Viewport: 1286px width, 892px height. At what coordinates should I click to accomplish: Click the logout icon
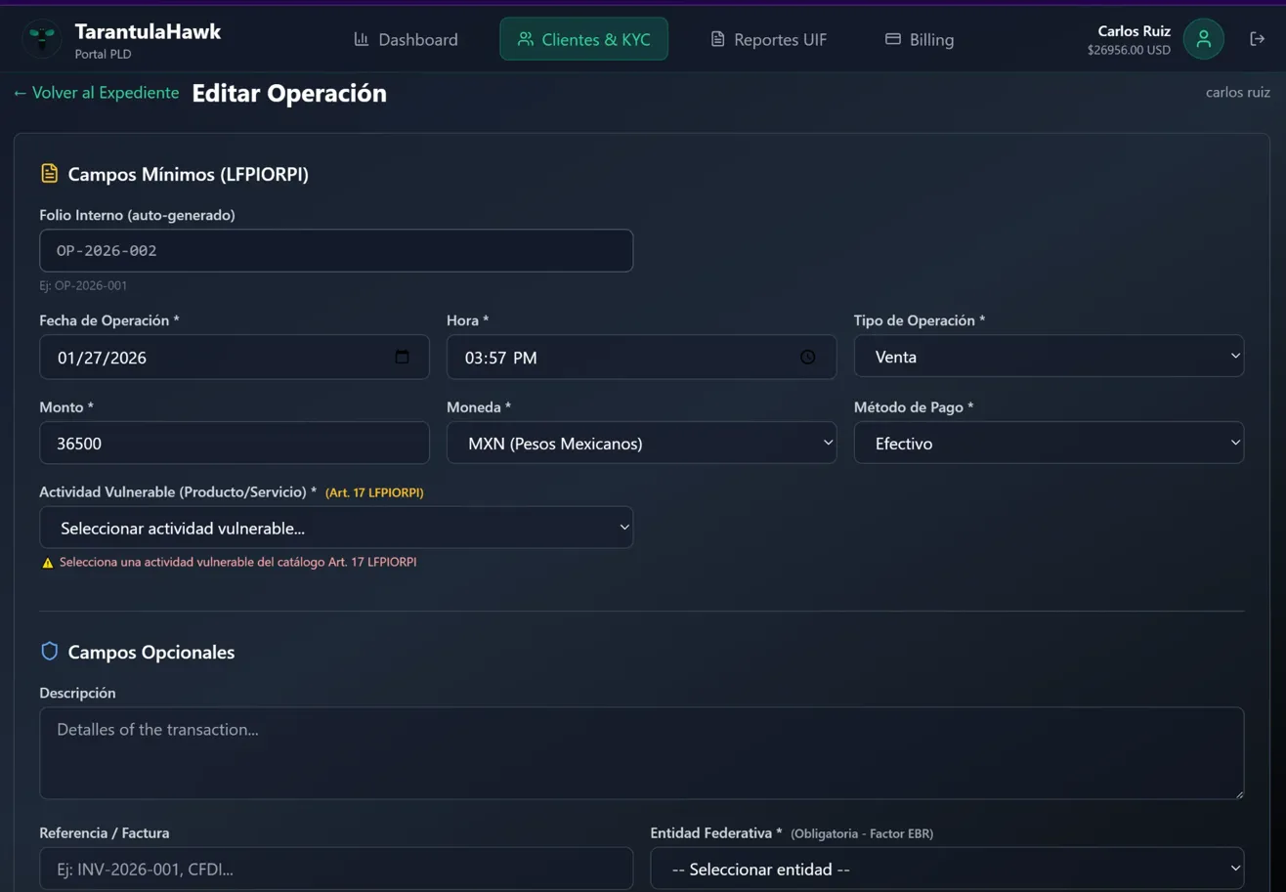pyautogui.click(x=1257, y=39)
